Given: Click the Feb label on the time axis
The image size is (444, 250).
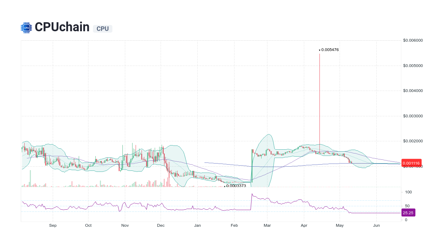Looking at the screenshot, I should 234,225.
